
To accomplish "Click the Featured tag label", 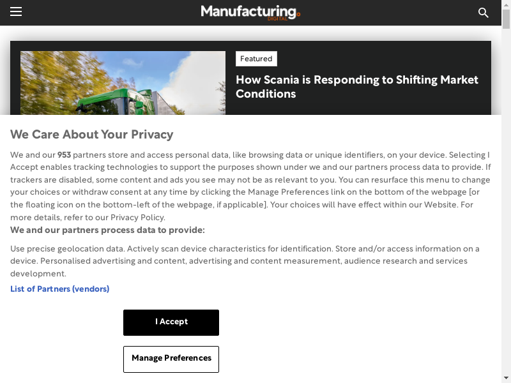I will tap(256, 59).
